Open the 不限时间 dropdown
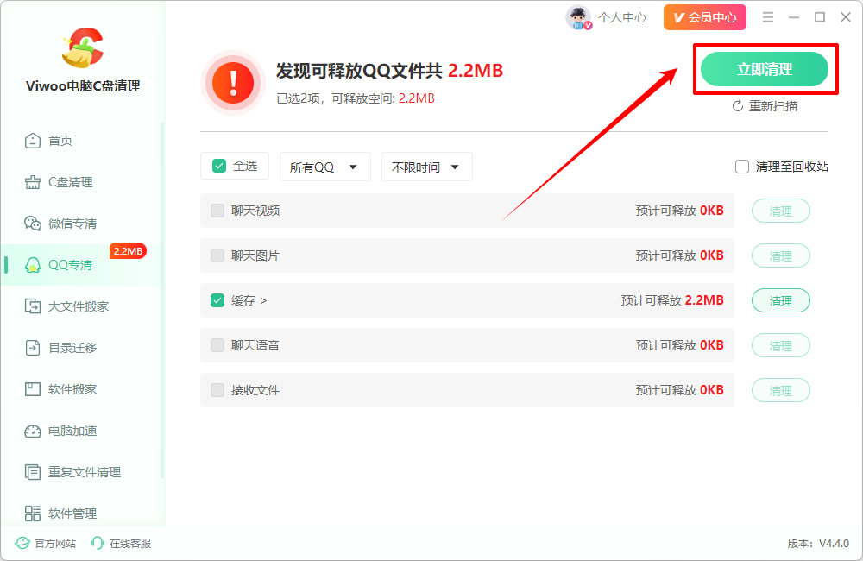The image size is (863, 561). (x=426, y=167)
